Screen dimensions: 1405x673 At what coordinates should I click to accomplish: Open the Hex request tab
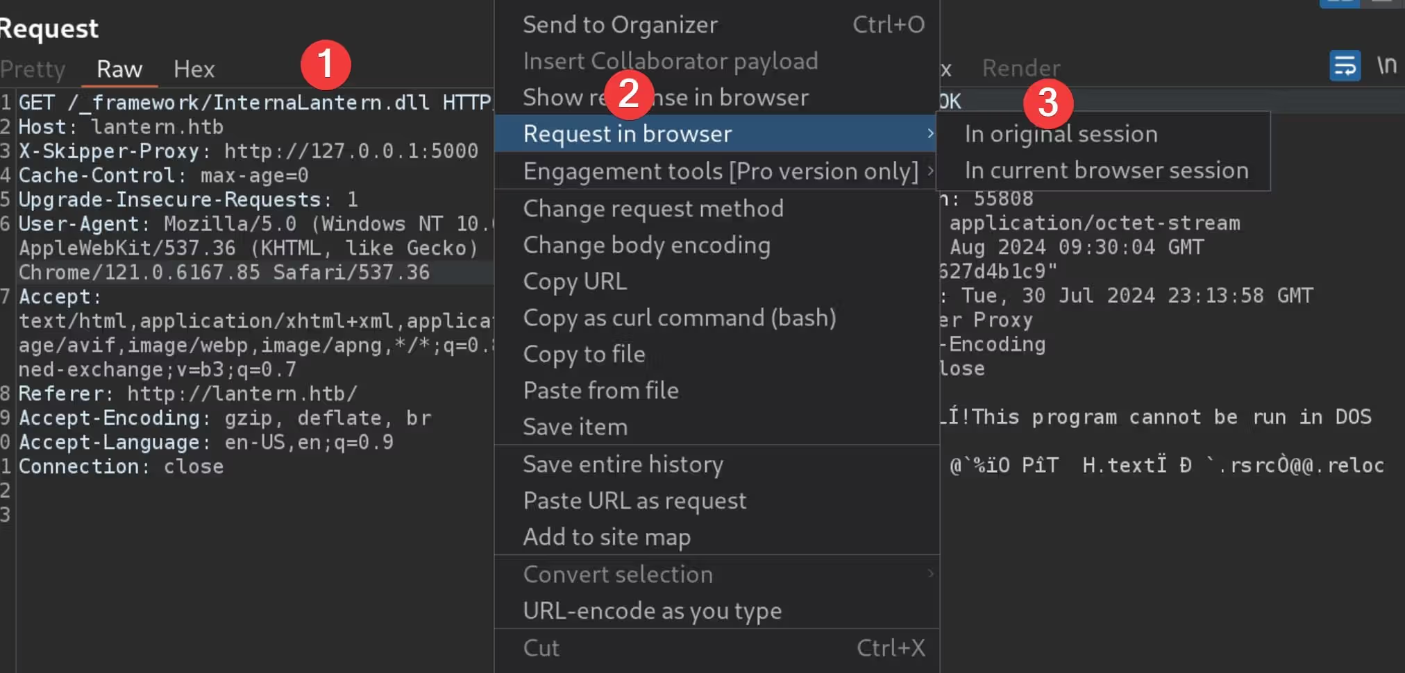194,69
